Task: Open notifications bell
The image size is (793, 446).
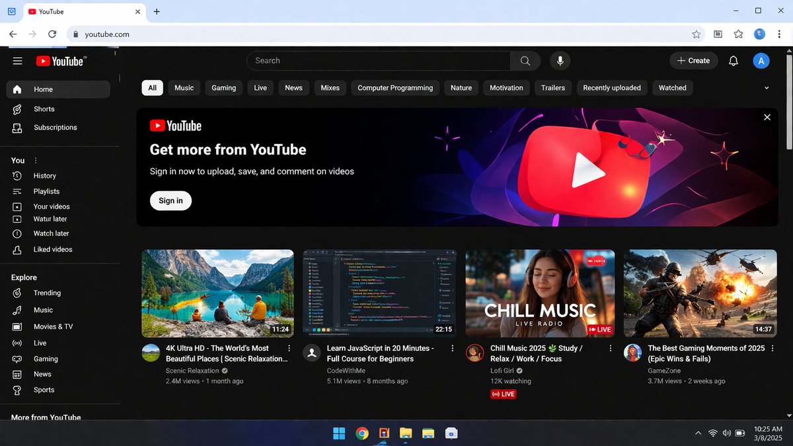Action: (x=734, y=61)
